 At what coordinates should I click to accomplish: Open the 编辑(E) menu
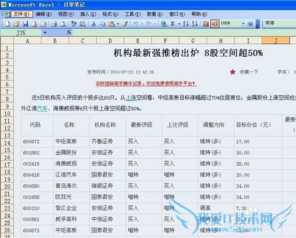click(x=44, y=14)
